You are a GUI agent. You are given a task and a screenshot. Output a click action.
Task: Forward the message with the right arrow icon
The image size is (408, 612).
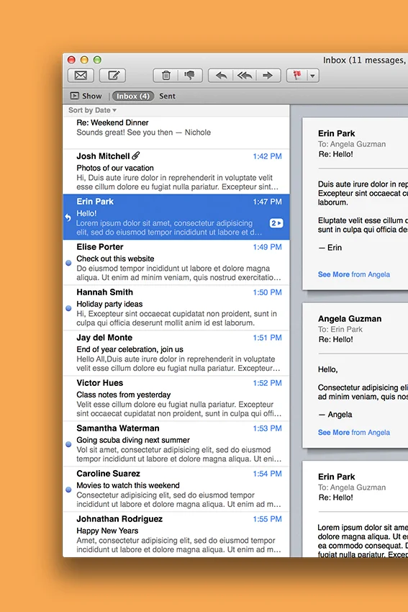(x=268, y=76)
